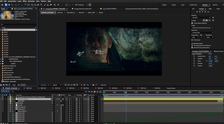Click PART 01 in composition breadcrumb
Image resolution: width=224 pixels, height=124 pixels.
(60, 13)
